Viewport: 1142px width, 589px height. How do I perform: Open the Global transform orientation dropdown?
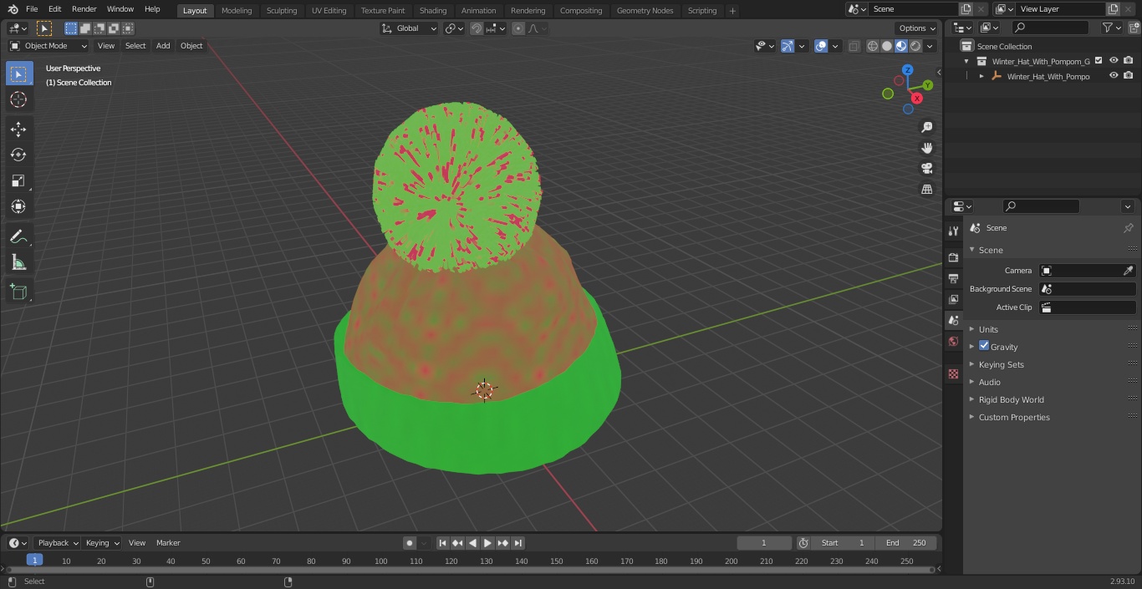(x=409, y=28)
